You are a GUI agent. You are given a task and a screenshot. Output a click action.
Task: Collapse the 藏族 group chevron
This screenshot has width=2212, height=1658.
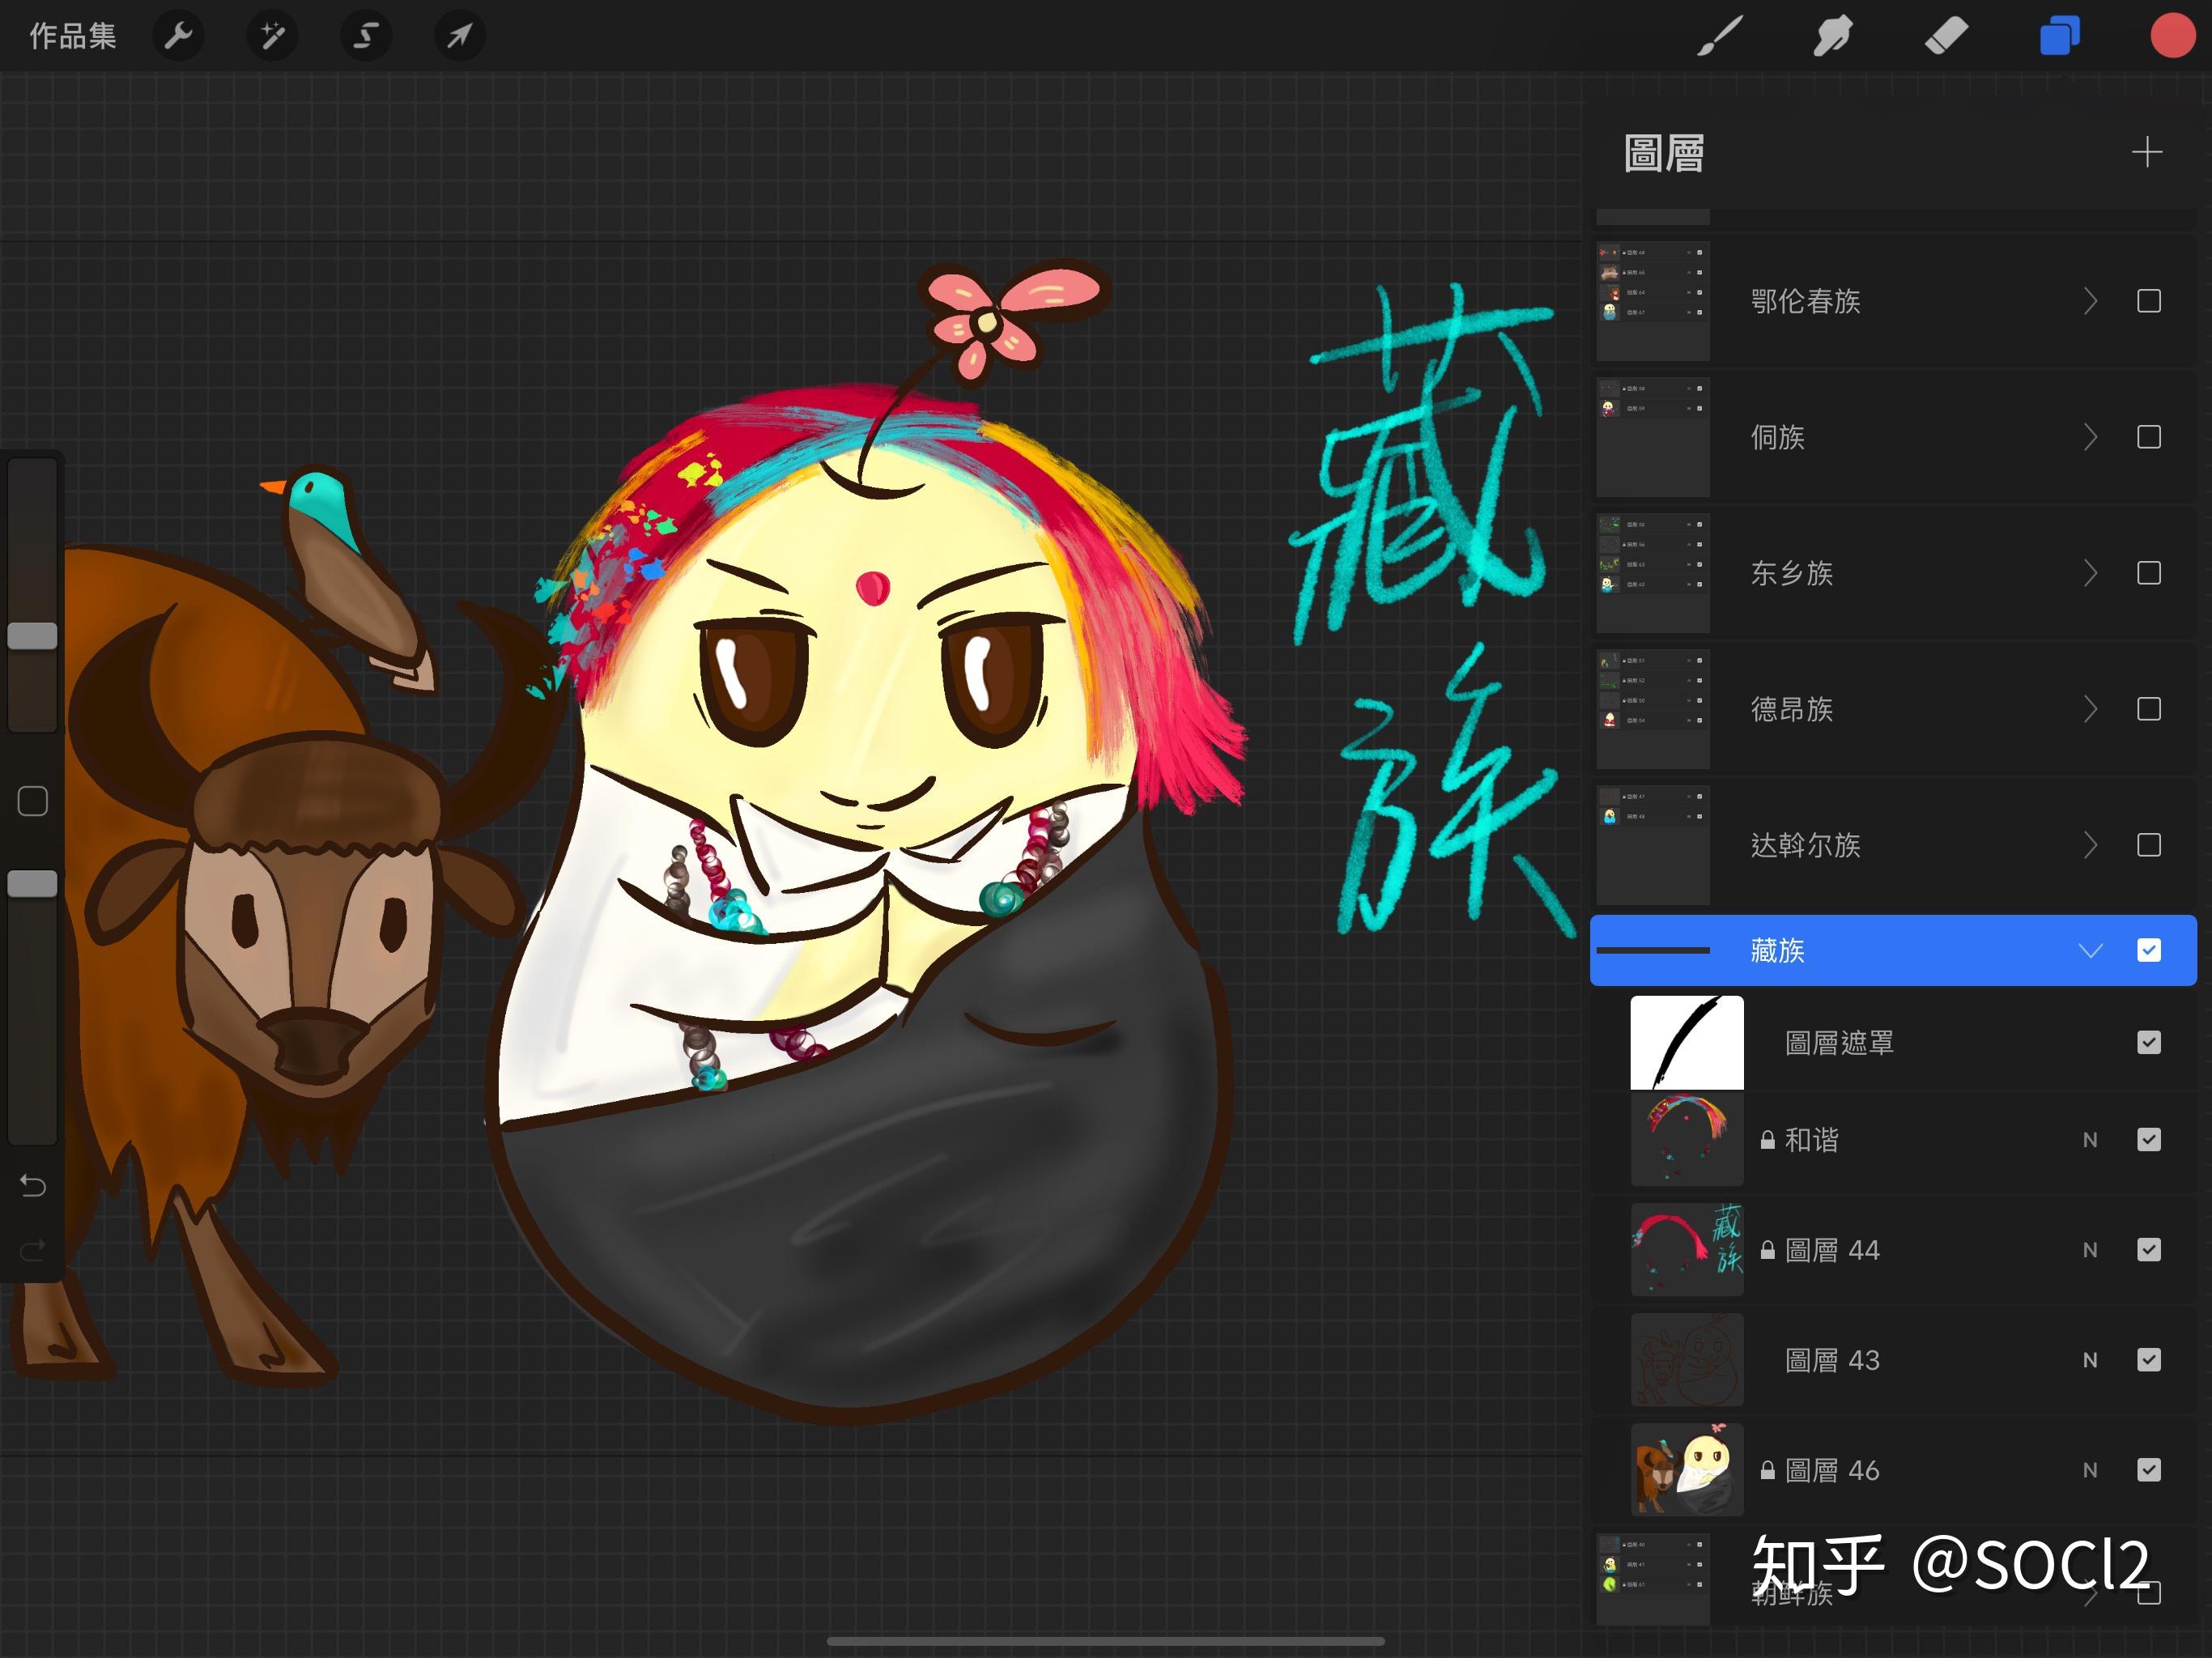click(x=2090, y=950)
